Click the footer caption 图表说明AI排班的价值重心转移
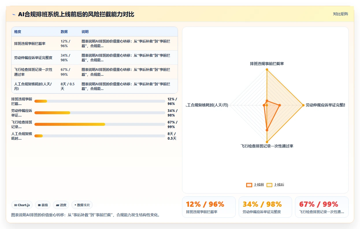Screen dimensions: 360x229 [x=86, y=215]
